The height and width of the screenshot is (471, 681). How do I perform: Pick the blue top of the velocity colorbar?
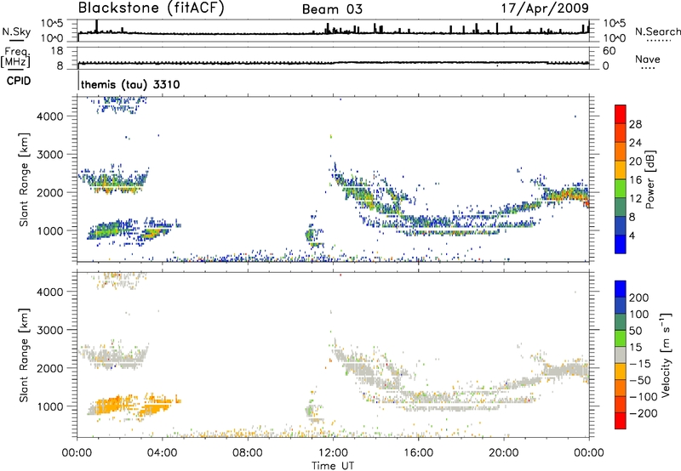(621, 289)
